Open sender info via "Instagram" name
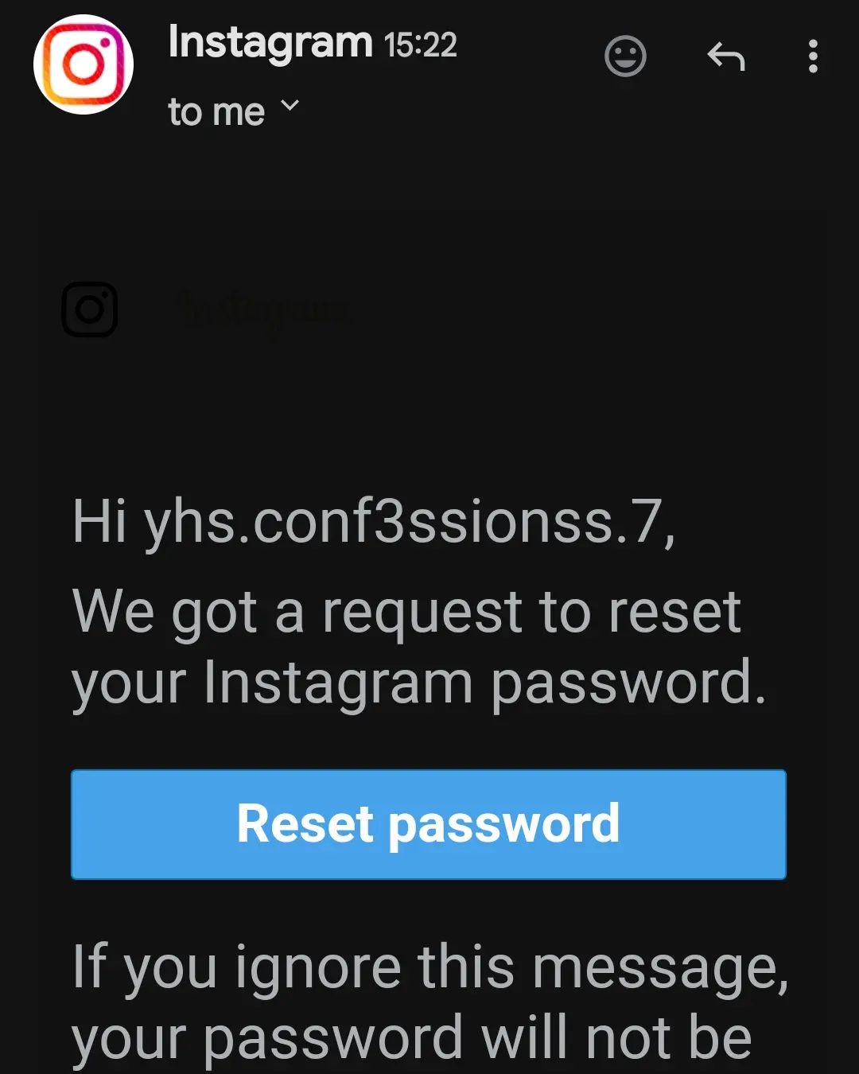859x1074 pixels. click(270, 43)
